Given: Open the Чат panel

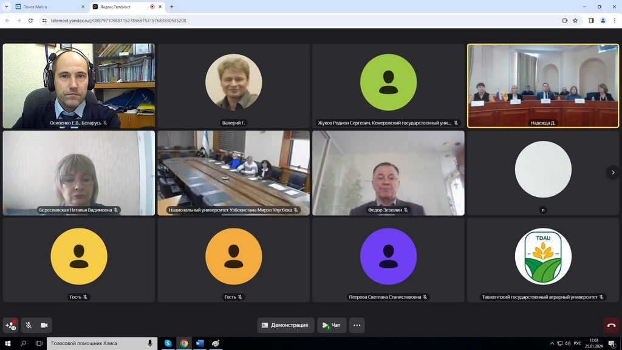Looking at the screenshot, I should pyautogui.click(x=332, y=325).
